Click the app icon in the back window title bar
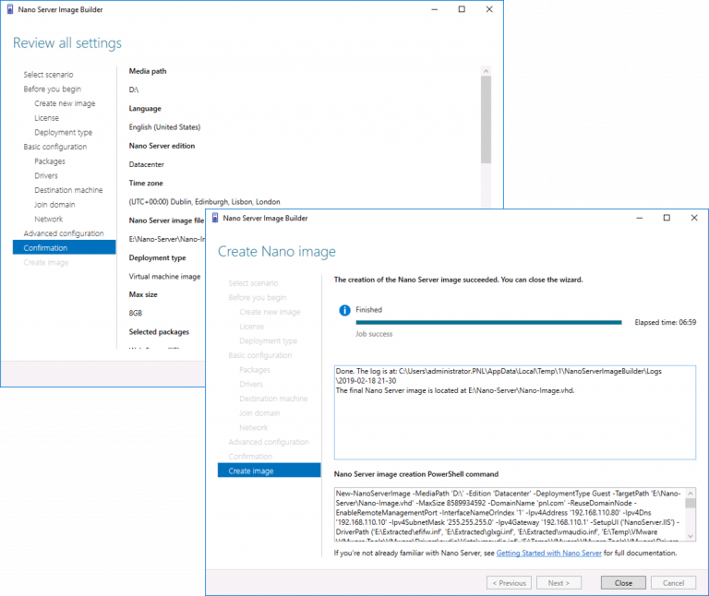 tap(10, 9)
